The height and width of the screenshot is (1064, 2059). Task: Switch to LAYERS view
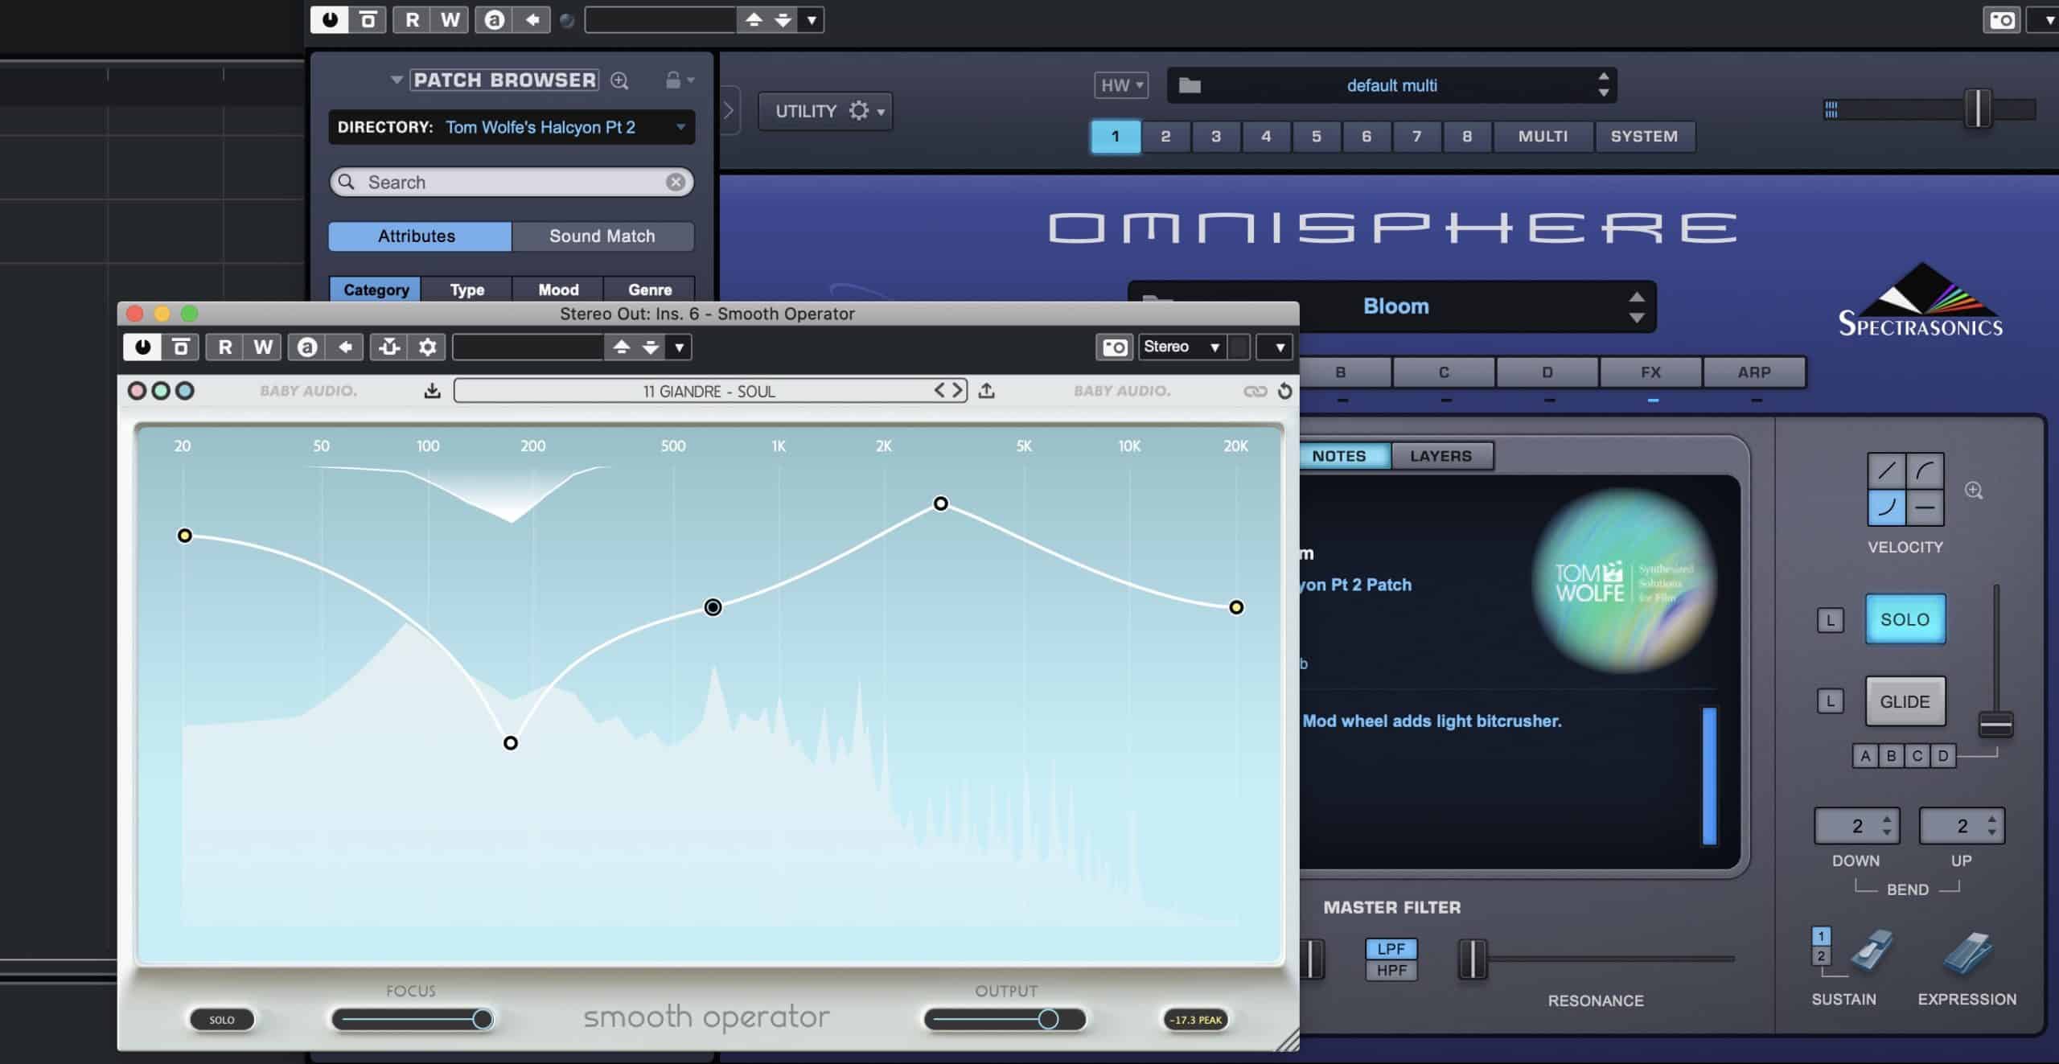pos(1440,456)
